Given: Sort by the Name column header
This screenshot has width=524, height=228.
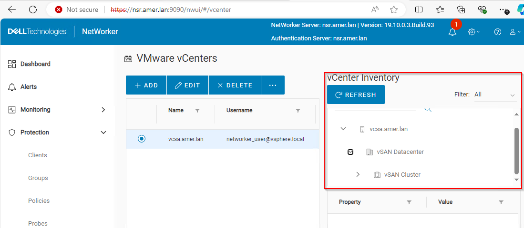Looking at the screenshot, I should tap(176, 110).
